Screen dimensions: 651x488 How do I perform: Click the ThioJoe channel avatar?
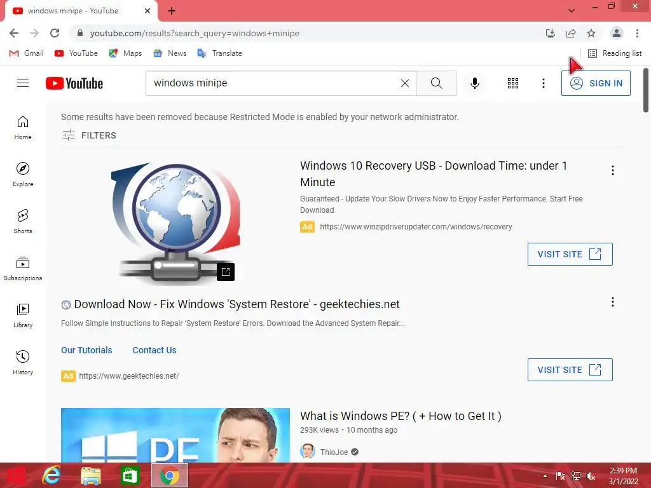[x=307, y=452]
